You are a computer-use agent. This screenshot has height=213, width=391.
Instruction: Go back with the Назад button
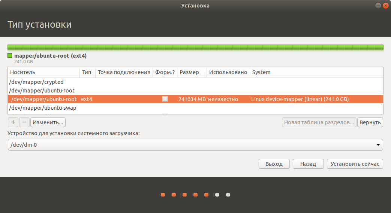pos(307,164)
